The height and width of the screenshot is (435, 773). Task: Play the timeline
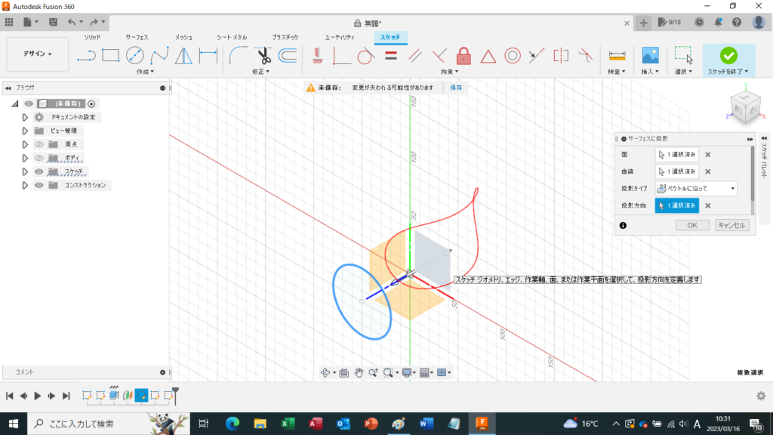click(38, 396)
